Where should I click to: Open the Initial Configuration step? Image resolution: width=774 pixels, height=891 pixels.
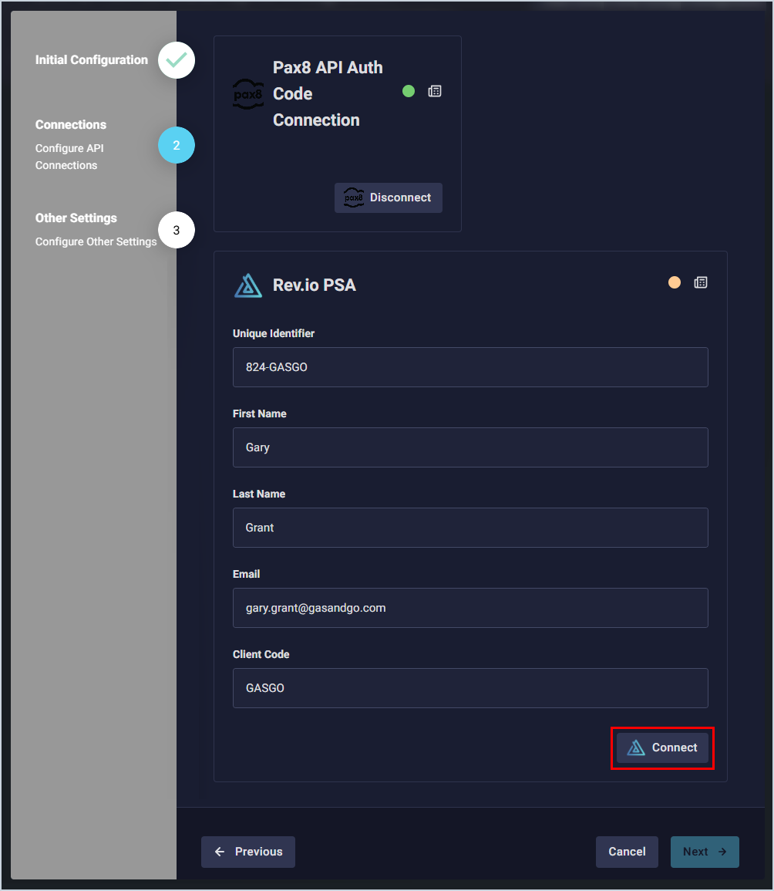pos(92,59)
